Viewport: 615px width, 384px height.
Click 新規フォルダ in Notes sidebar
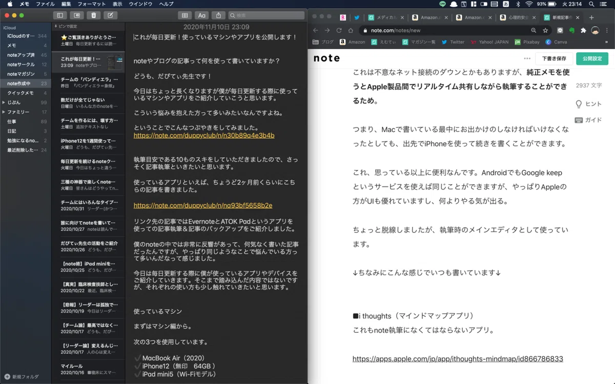coord(22,377)
